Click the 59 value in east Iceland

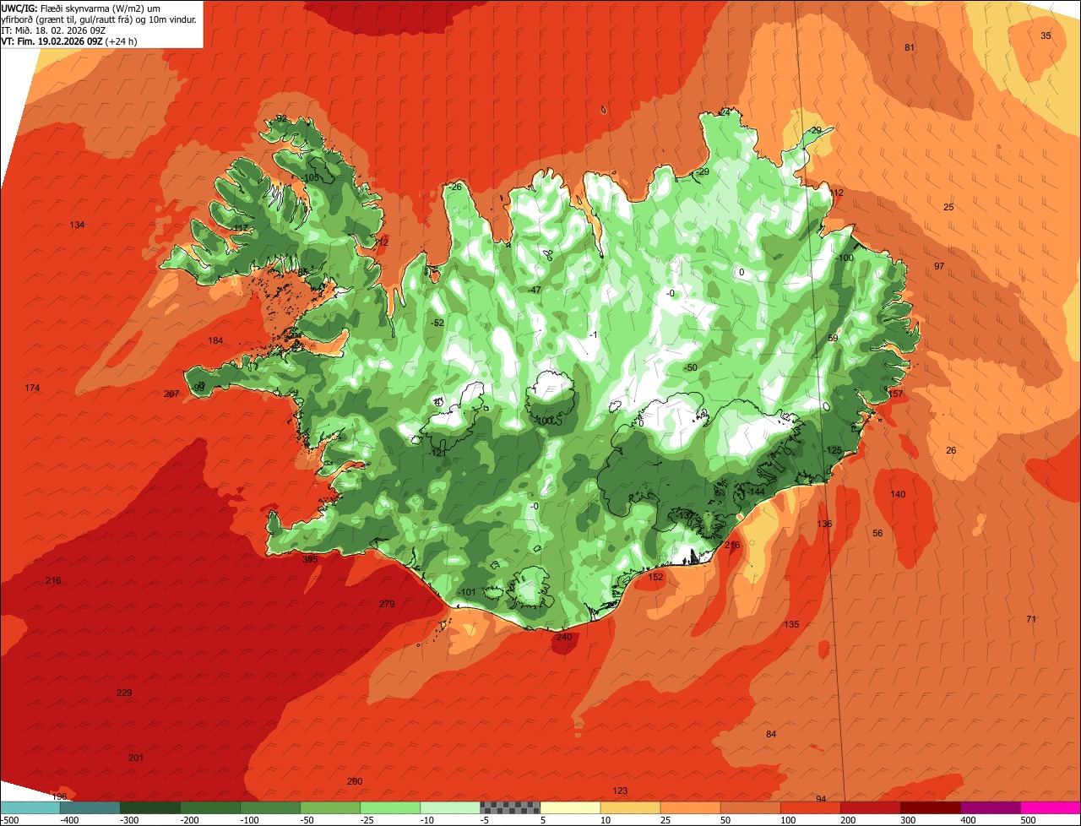click(833, 338)
